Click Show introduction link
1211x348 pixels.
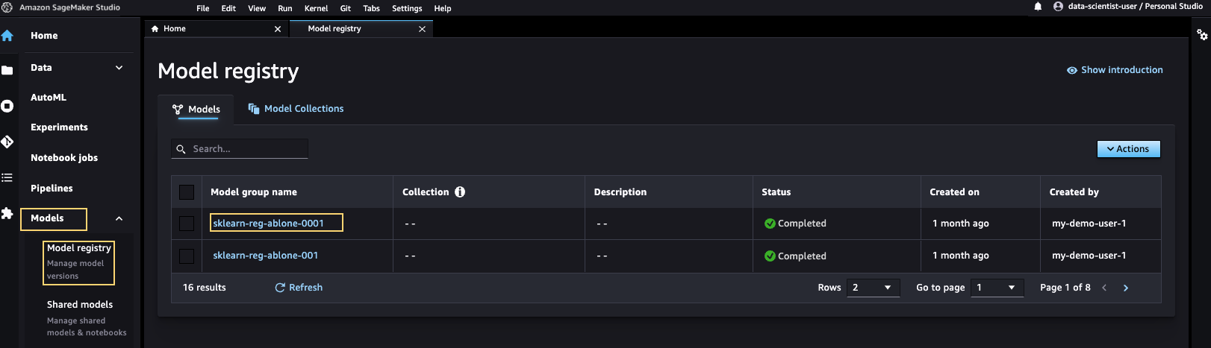click(x=1121, y=70)
